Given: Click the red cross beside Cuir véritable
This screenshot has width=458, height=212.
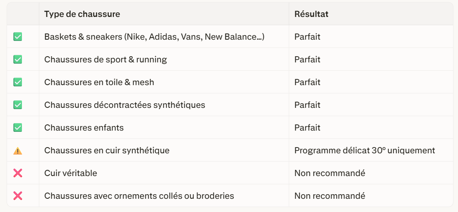Looking at the screenshot, I should coord(18,173).
